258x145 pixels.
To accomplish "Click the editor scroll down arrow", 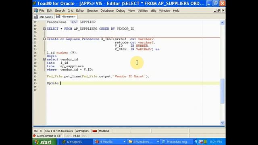I will point(222,123).
